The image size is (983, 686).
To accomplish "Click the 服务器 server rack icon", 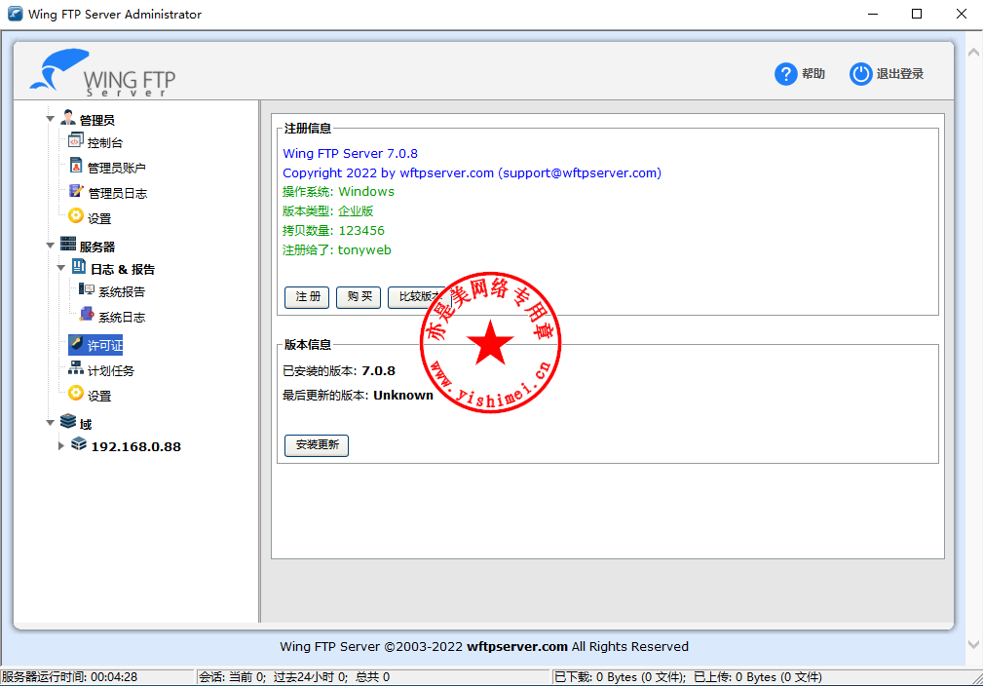I will [67, 244].
